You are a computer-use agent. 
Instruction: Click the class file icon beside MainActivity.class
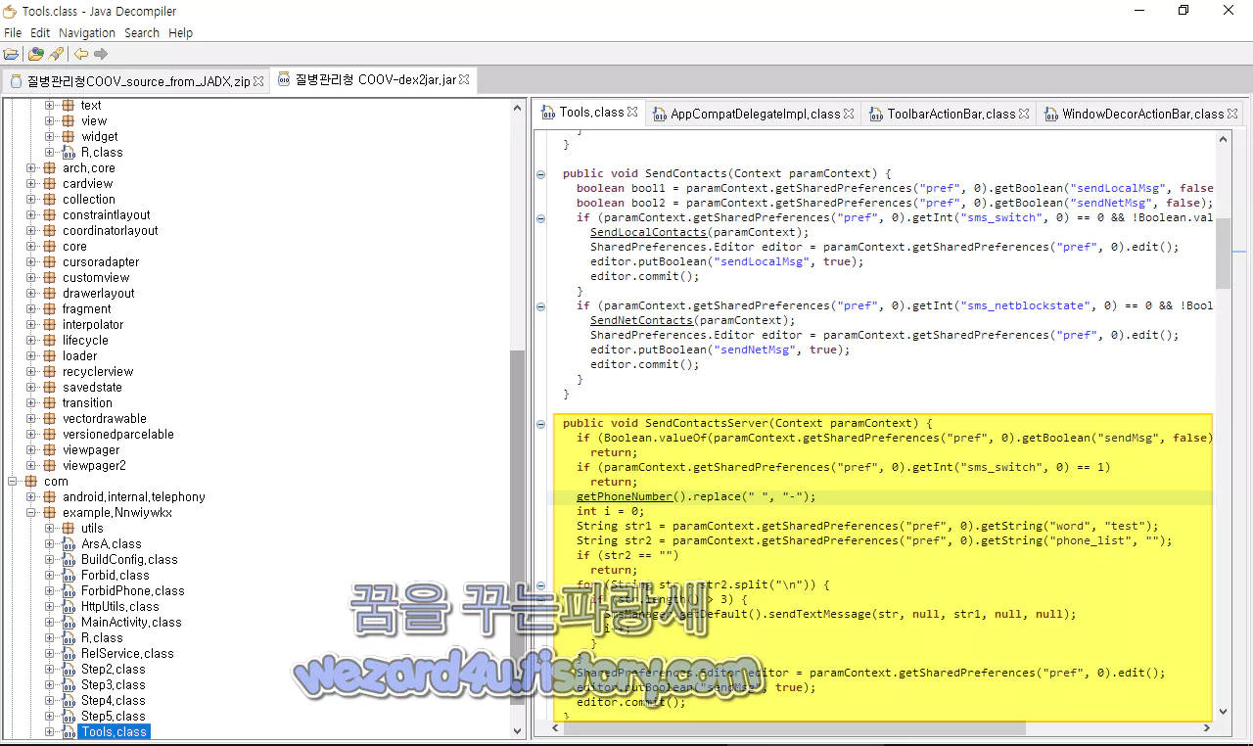[x=69, y=623]
